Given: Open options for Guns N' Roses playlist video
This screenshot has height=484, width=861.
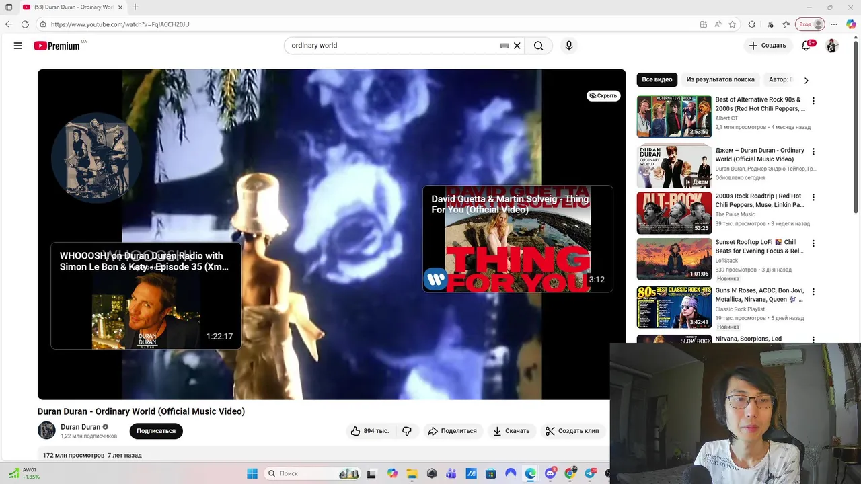Looking at the screenshot, I should [x=813, y=292].
